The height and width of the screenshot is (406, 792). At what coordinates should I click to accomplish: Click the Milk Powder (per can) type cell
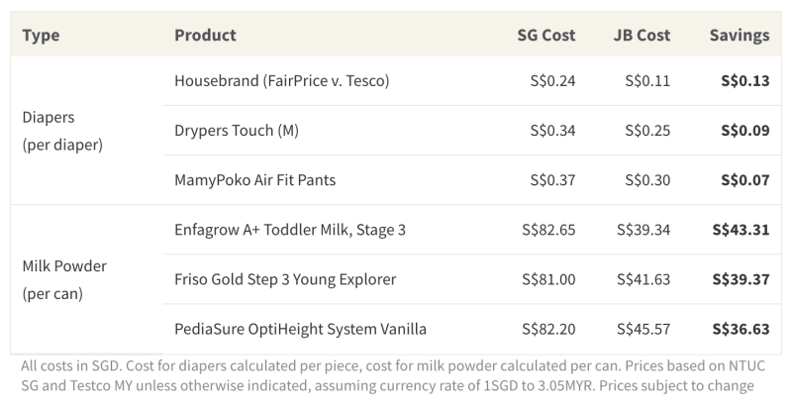[x=64, y=279]
